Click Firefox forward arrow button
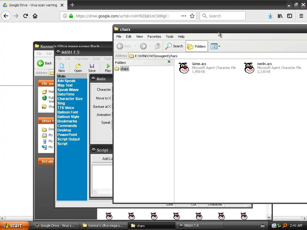Screen dimensions: 307x230 point(16,16)
